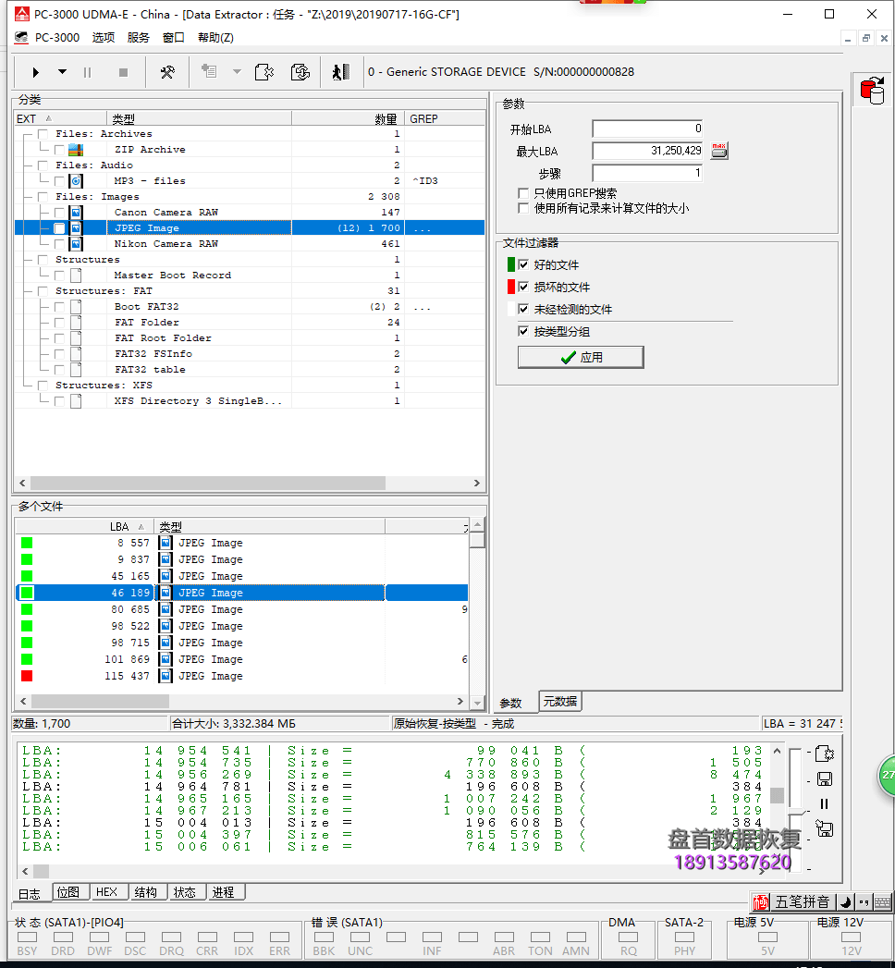This screenshot has width=895, height=968.
Task: Switch to the 结构 tab
Action: click(146, 892)
